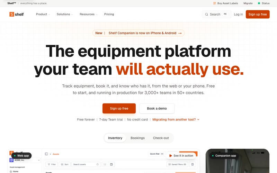Click the Search assets input field
The height and width of the screenshot is (173, 277).
pos(86,164)
